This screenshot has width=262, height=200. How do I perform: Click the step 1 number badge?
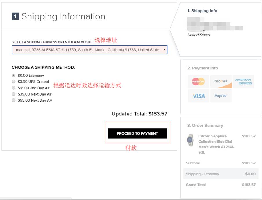click(x=15, y=16)
